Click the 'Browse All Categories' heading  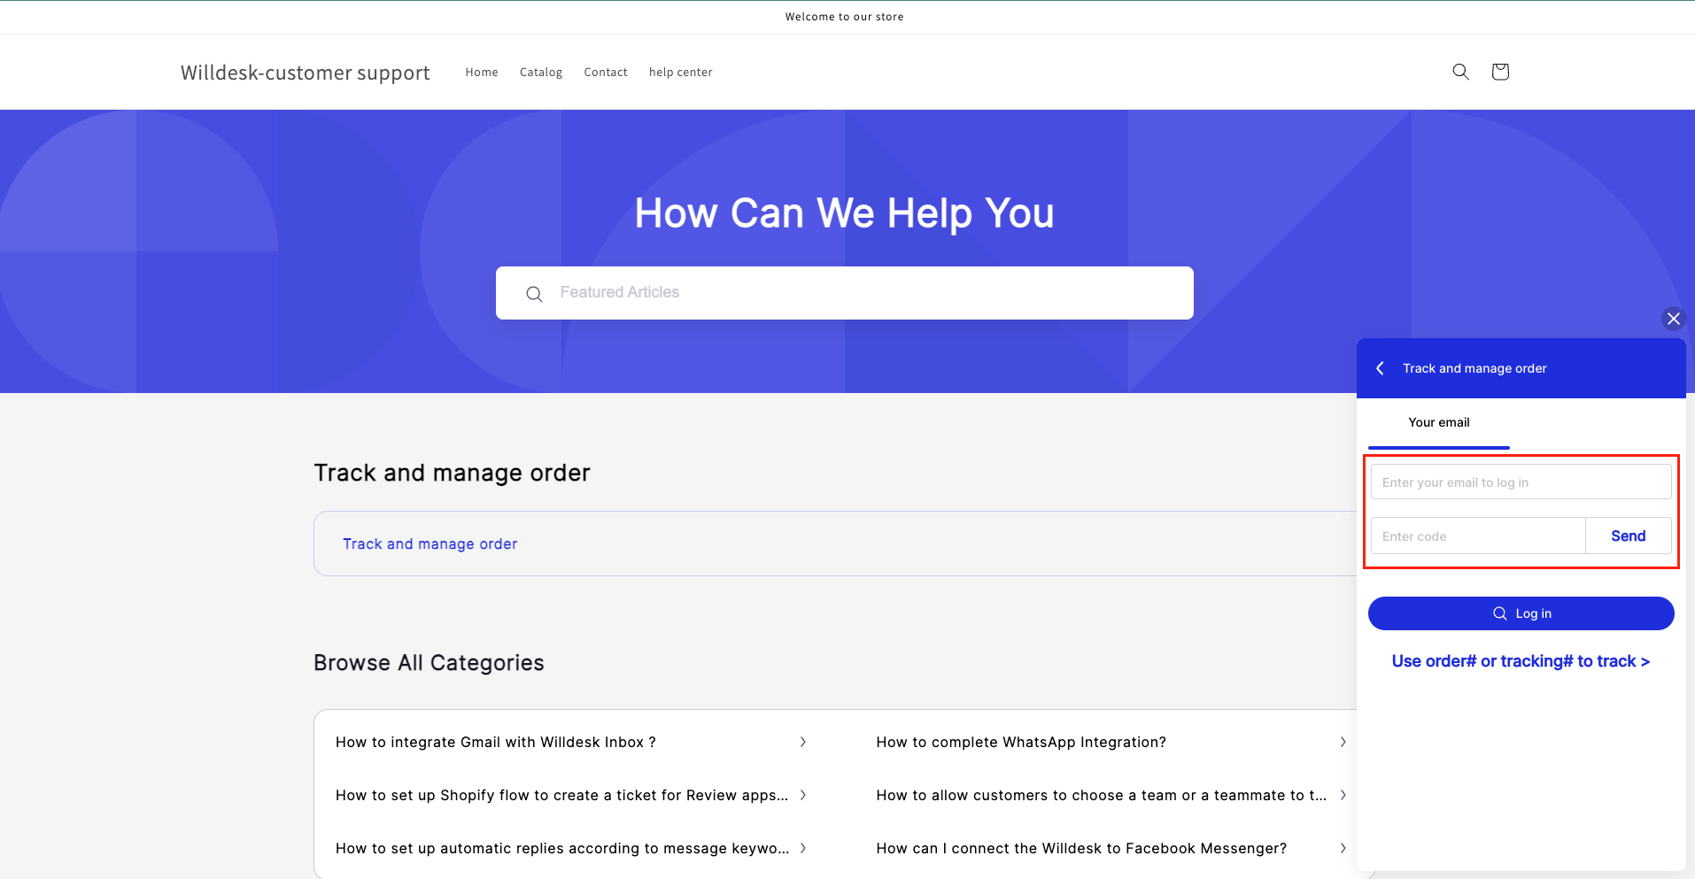(x=429, y=663)
